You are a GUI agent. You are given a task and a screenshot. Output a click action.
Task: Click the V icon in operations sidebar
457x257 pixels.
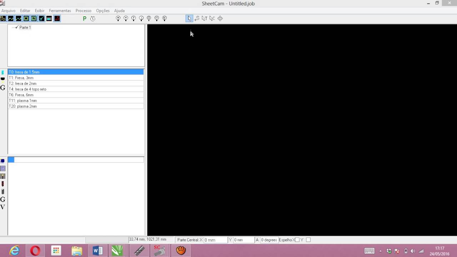(x=3, y=207)
